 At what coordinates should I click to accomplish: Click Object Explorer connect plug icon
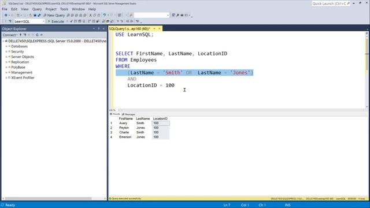[x=21, y=35]
